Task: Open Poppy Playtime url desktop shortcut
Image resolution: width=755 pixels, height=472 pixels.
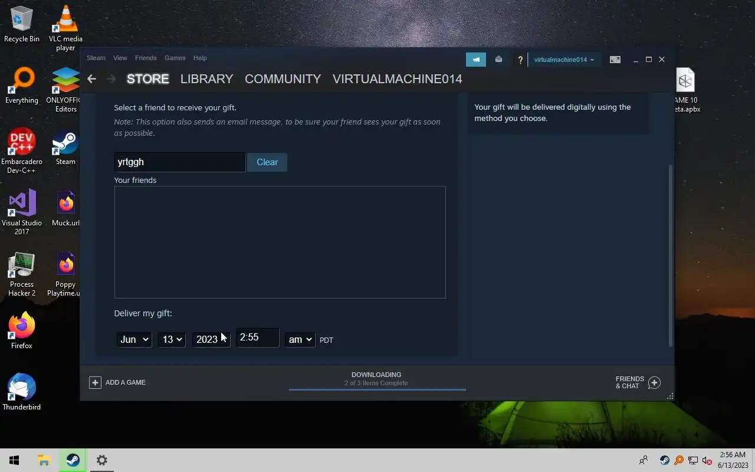Action: pos(64,274)
